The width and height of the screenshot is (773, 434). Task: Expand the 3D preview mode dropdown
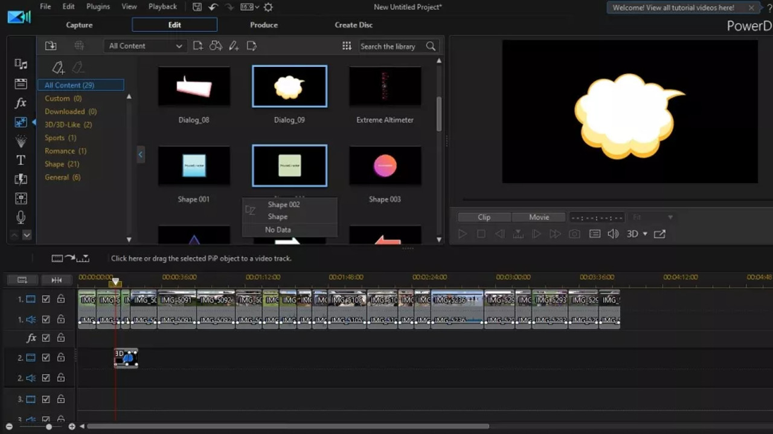click(x=645, y=234)
